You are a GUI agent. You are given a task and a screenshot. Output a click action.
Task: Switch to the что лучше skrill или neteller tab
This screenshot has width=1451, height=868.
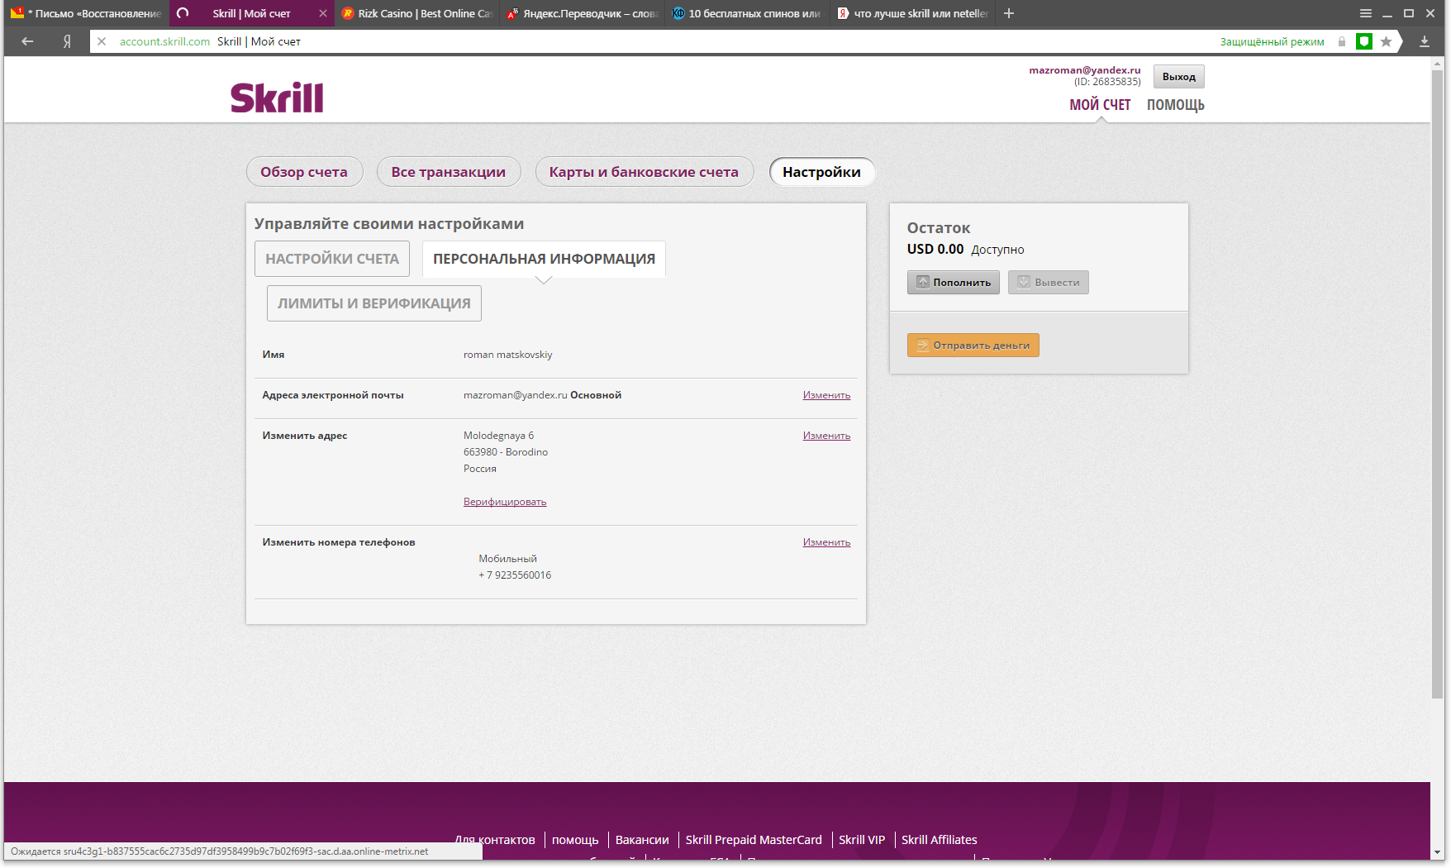pos(913,13)
